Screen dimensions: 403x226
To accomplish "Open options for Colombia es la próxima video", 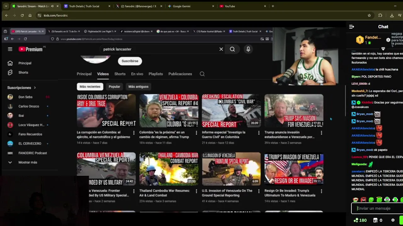I will pyautogui.click(x=196, y=133).
